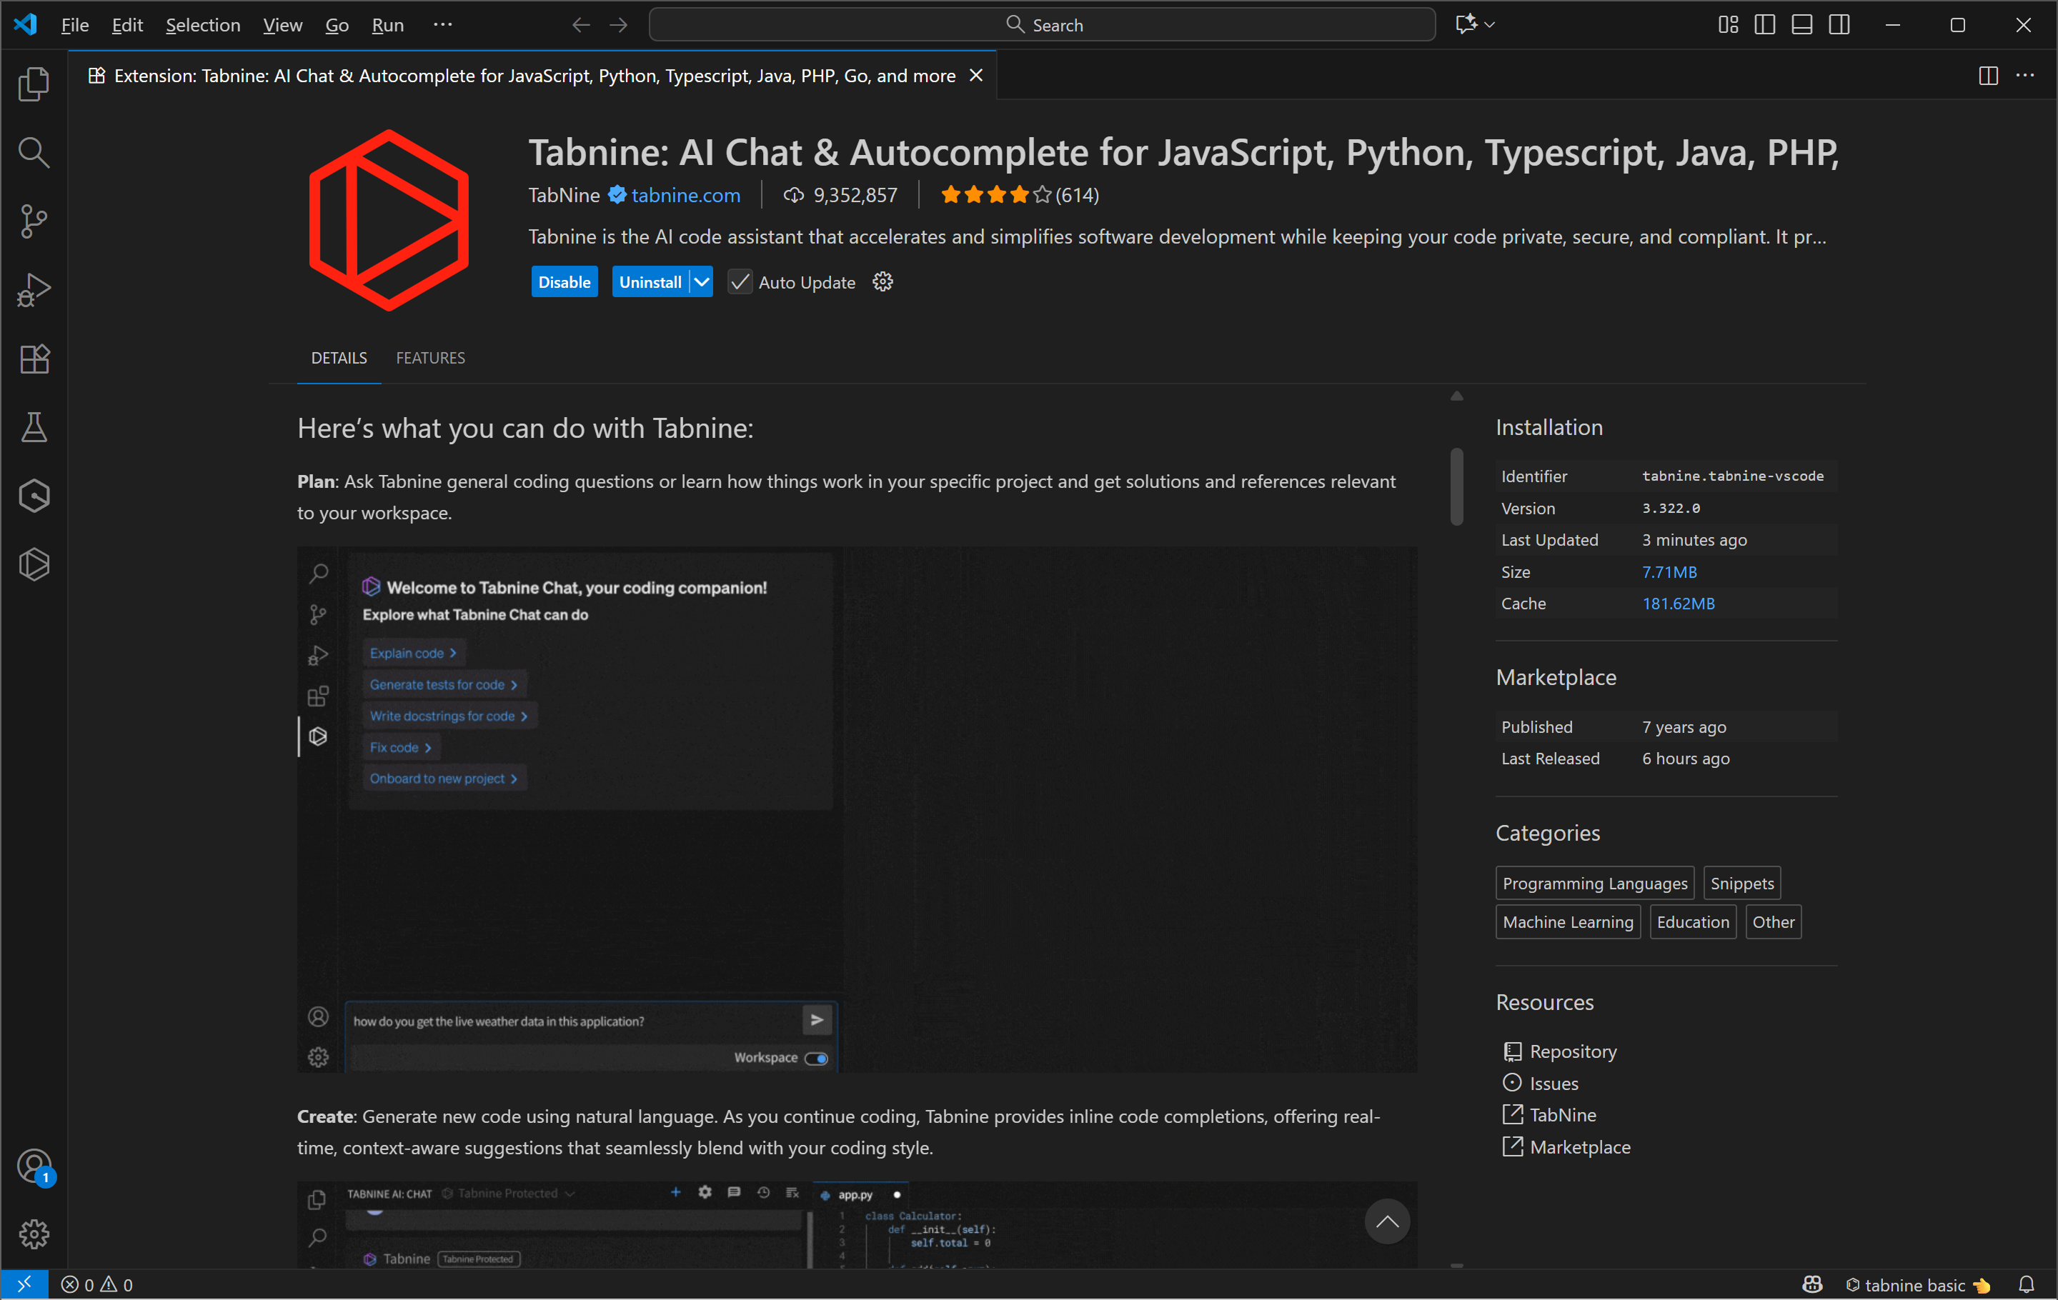The width and height of the screenshot is (2058, 1300).
Task: Open the chat dropdown beside the search bar
Action: pyautogui.click(x=1490, y=25)
